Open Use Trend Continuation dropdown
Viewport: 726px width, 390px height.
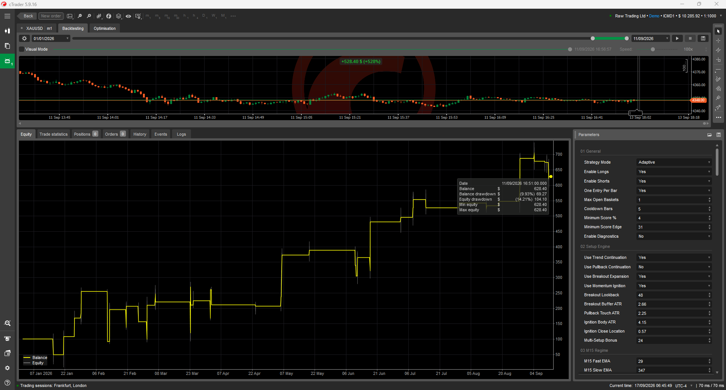click(x=674, y=258)
